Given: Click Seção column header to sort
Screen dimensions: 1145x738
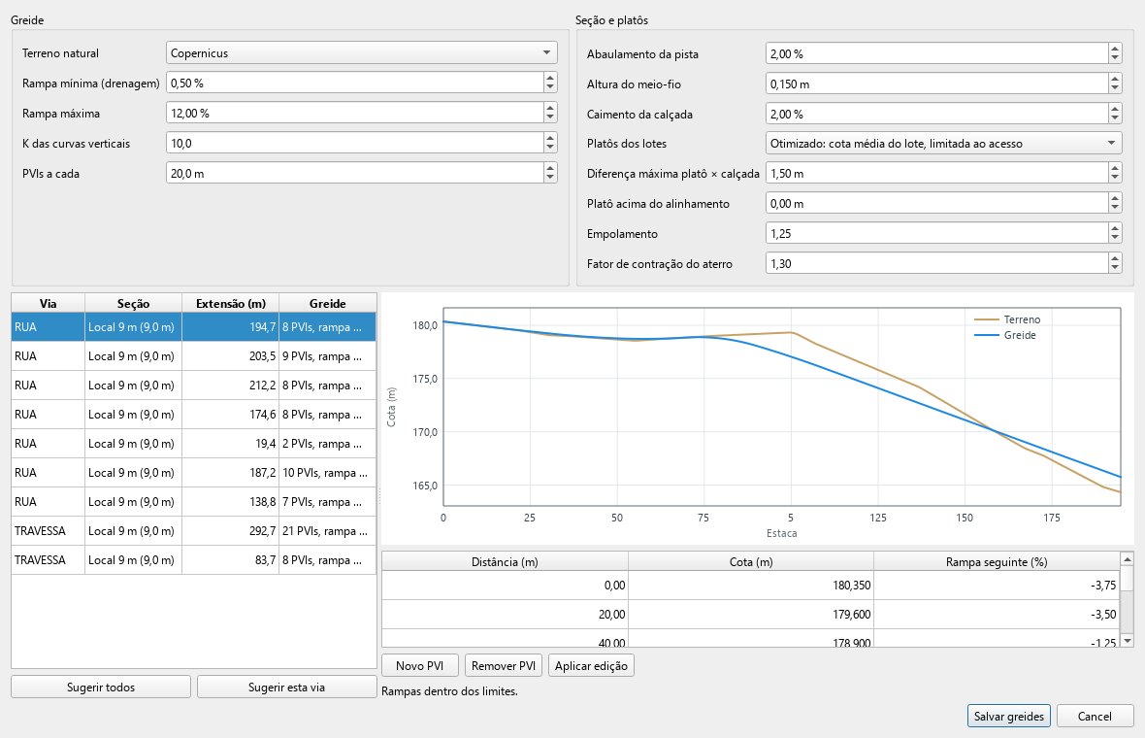Looking at the screenshot, I should 133,303.
